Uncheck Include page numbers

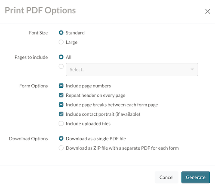(61, 86)
